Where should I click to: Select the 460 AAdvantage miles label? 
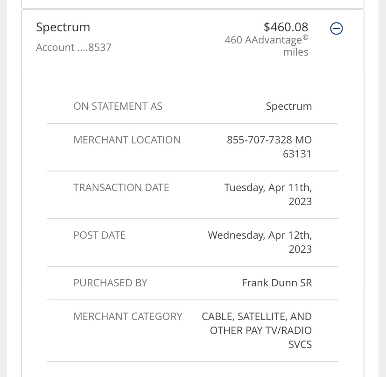(266, 45)
